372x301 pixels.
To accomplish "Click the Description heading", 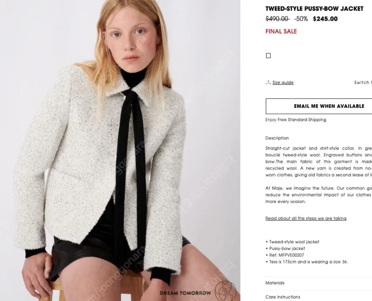I will [x=277, y=138].
